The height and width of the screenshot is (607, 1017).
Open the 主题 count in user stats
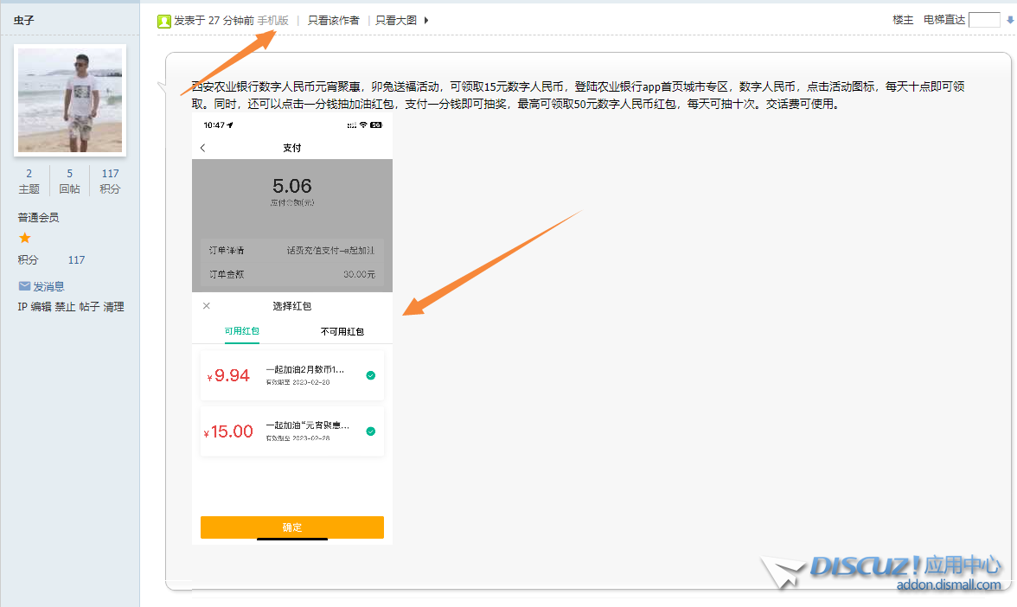click(x=29, y=181)
